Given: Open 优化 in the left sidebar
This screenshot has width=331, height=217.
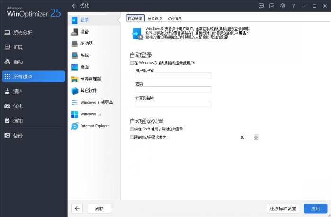Looking at the screenshot, I should click(33, 106).
